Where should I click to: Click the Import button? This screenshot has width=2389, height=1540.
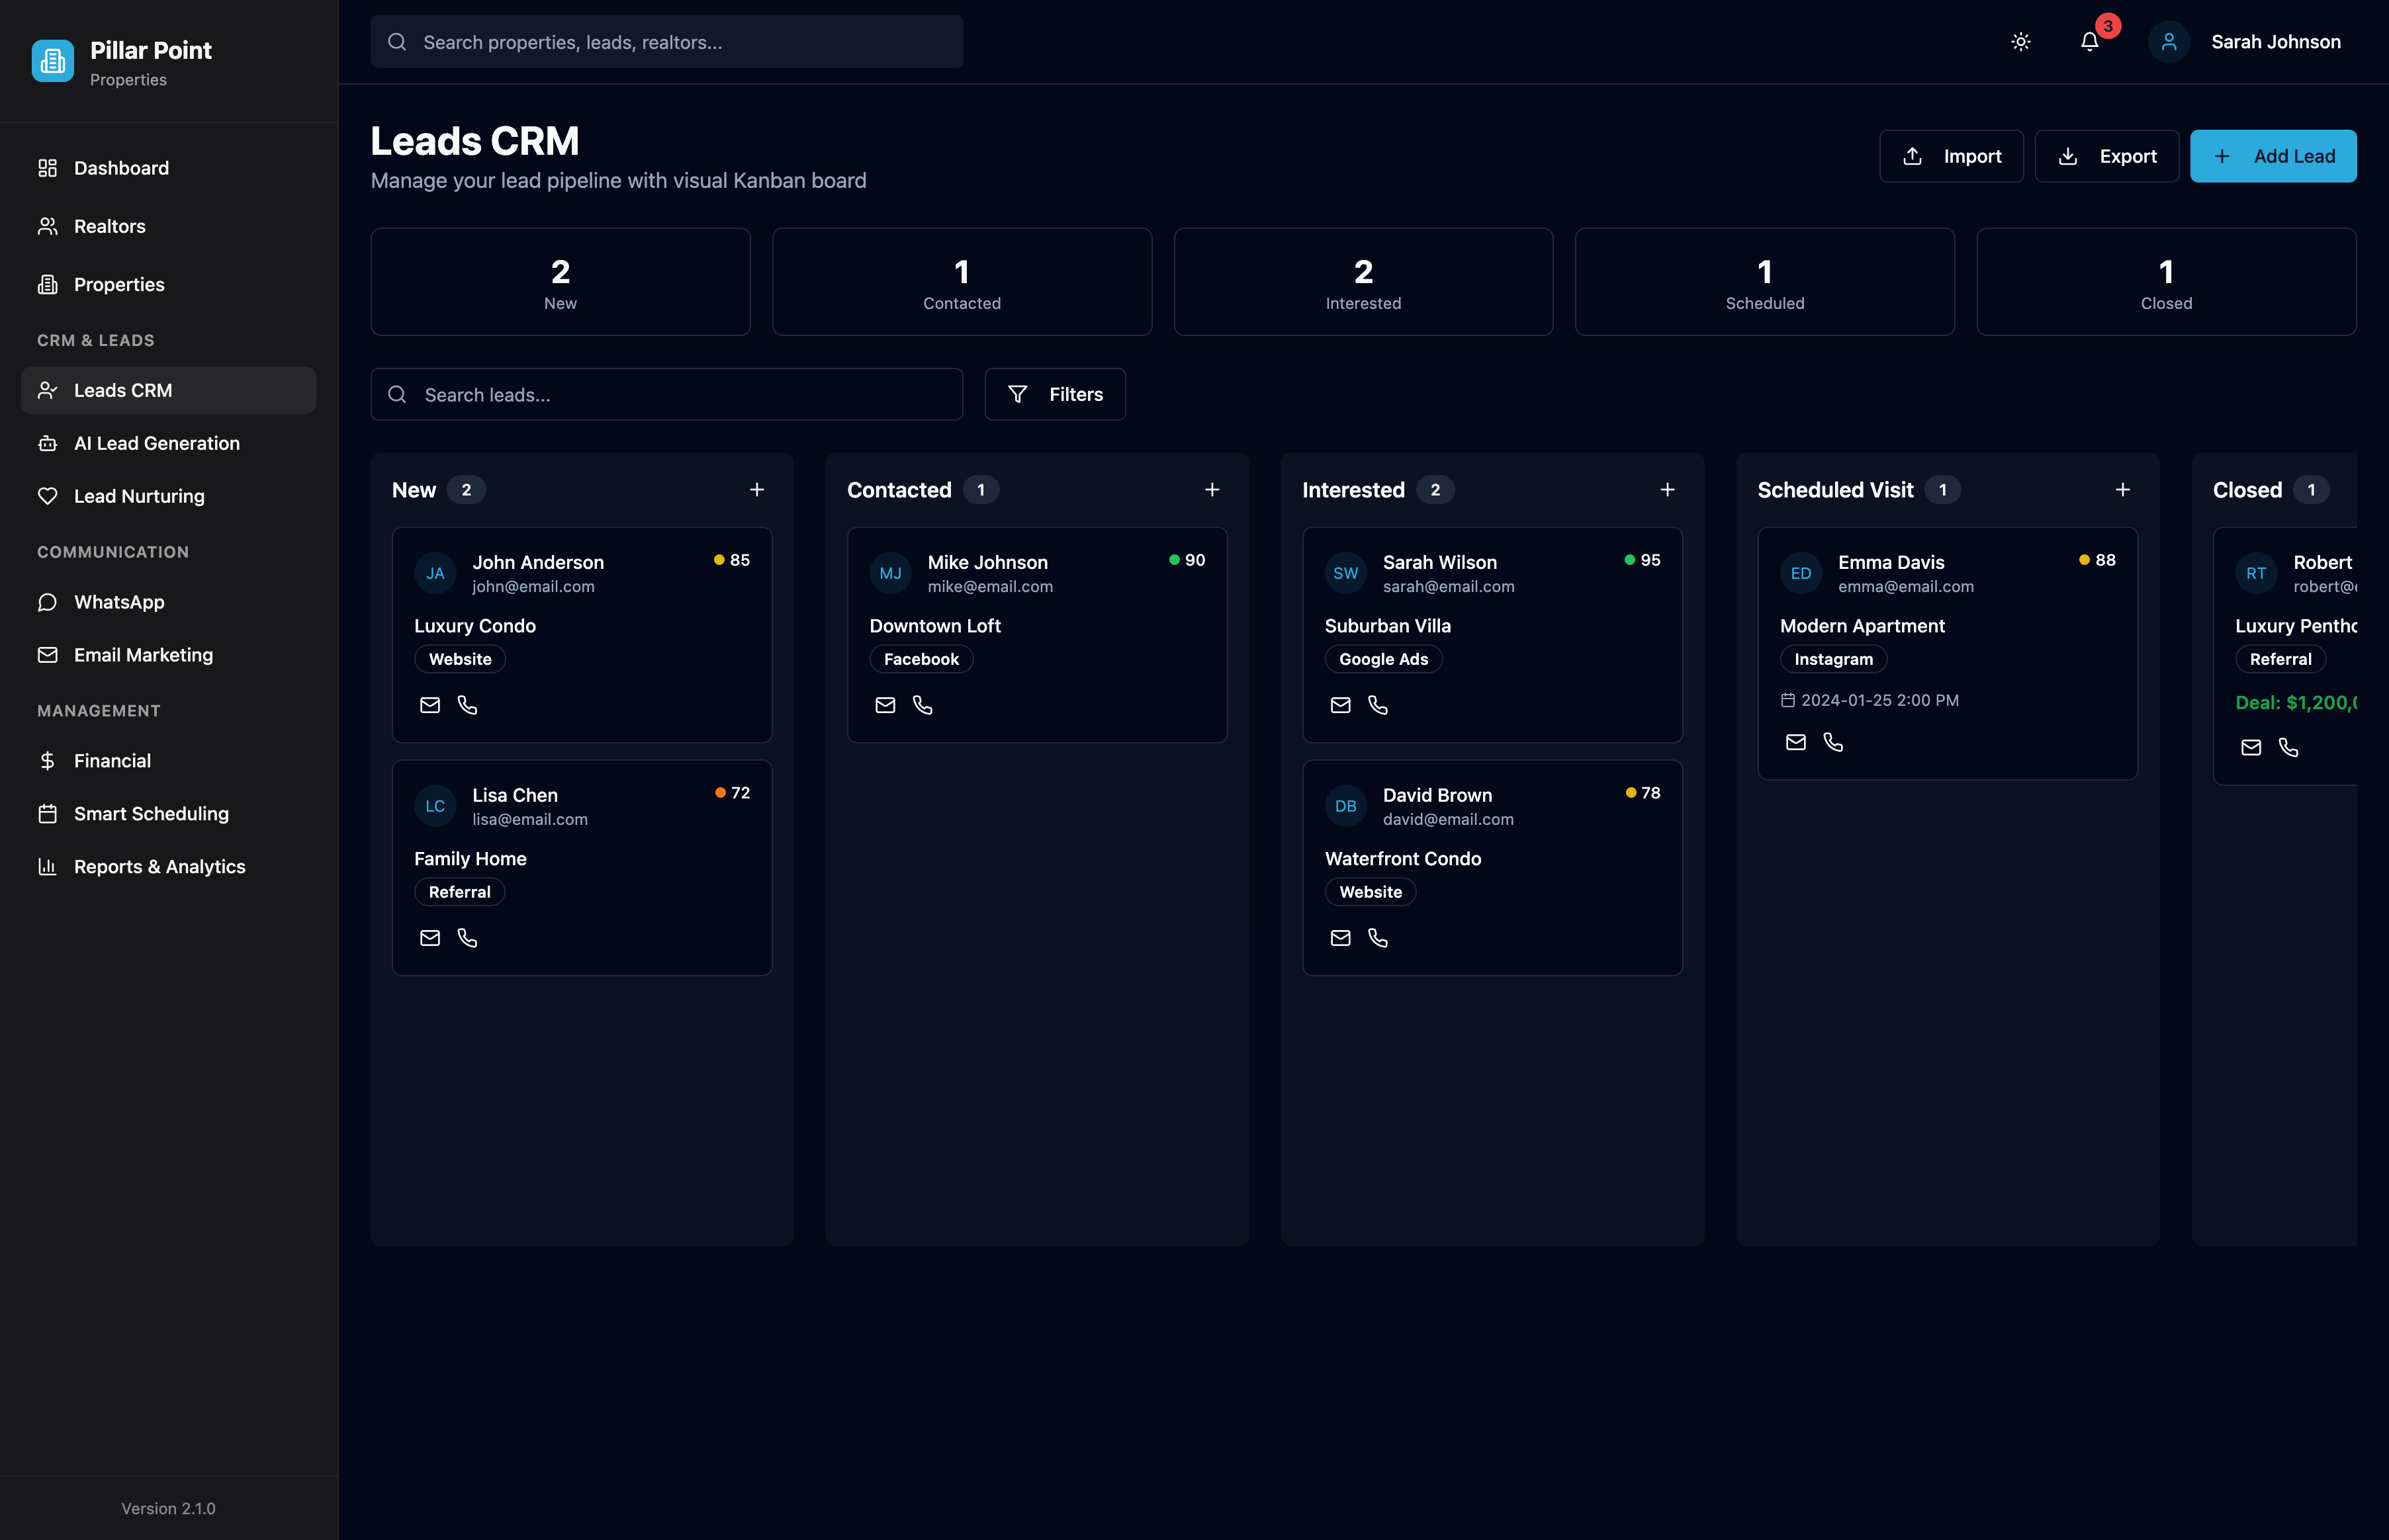(x=1951, y=156)
